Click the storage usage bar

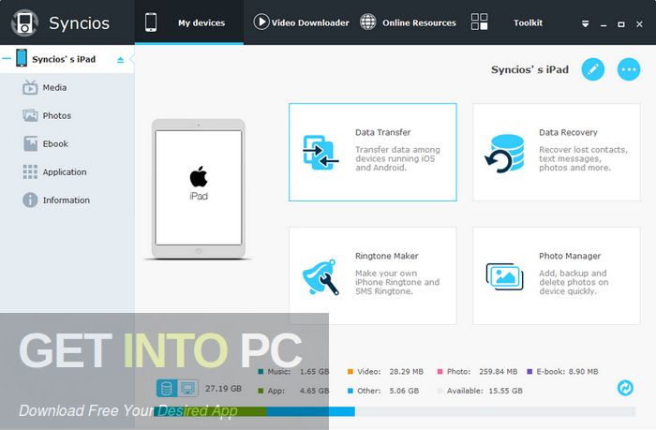(x=395, y=411)
